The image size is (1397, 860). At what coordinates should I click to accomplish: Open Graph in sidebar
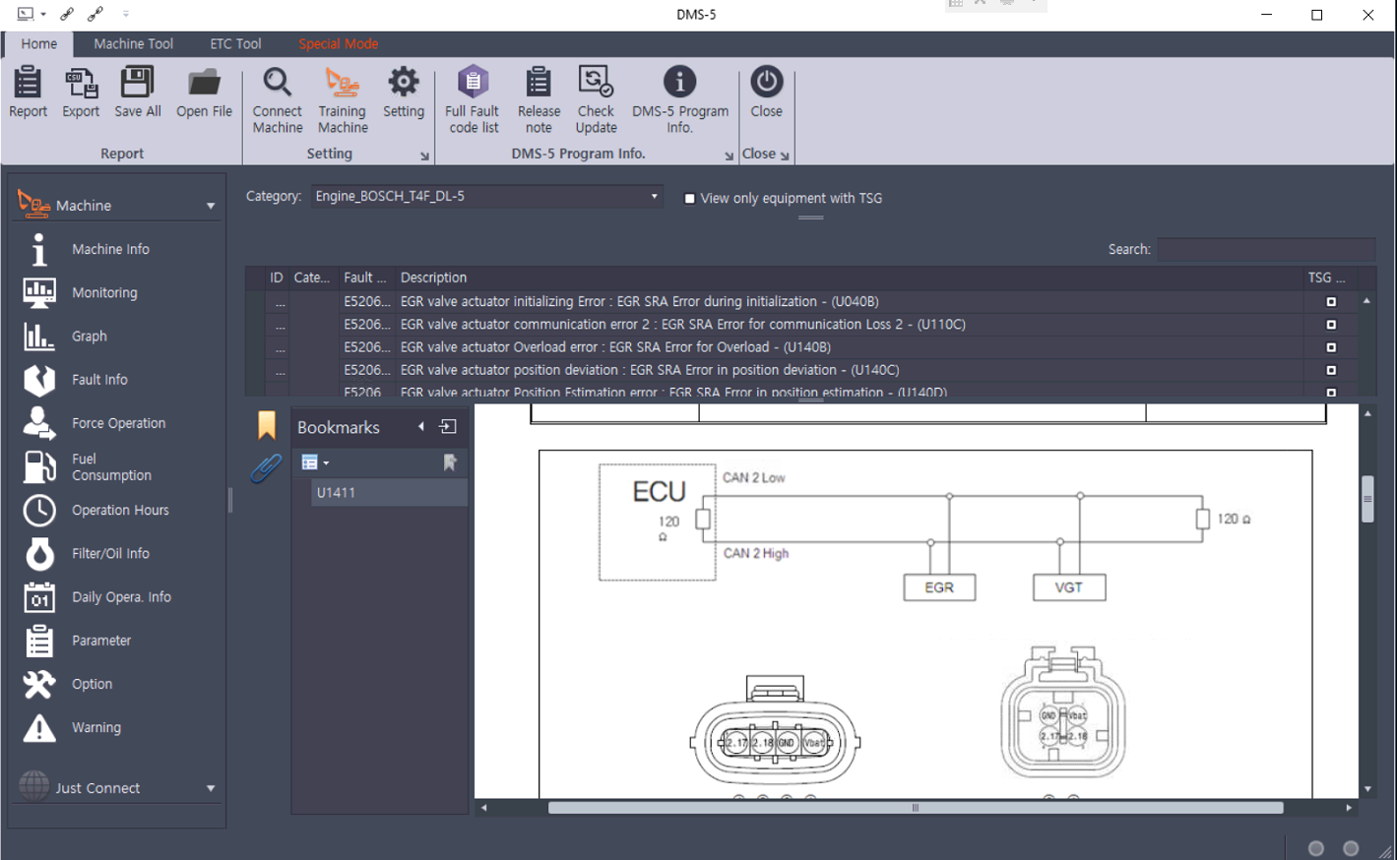pos(89,336)
